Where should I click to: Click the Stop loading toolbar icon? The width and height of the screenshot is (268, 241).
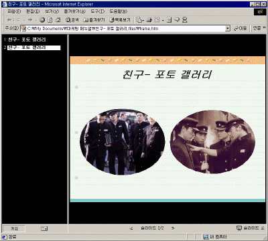click(x=42, y=20)
